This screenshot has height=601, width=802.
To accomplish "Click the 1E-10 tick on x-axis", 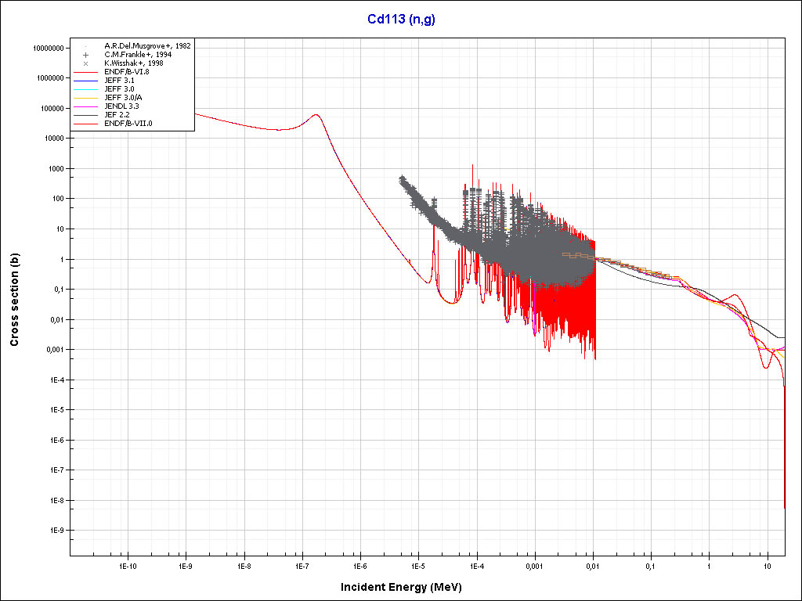I will coord(128,565).
